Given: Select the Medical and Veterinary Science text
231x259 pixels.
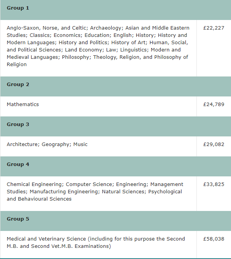Looking at the screenshot, I should (x=46, y=239).
